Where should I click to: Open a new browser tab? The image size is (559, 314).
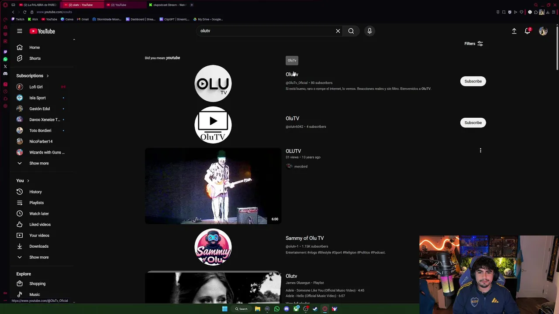(192, 5)
